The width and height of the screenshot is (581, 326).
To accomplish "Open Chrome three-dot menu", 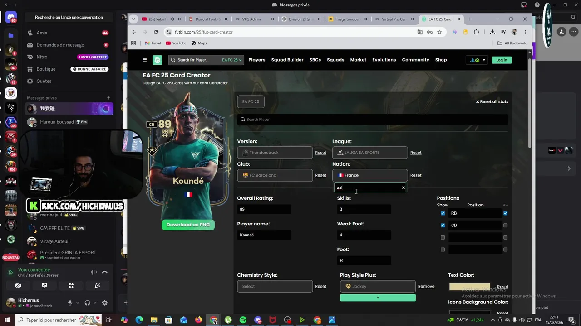I will [525, 32].
